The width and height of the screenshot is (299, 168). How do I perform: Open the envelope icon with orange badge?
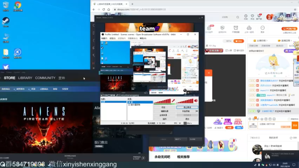[254, 119]
